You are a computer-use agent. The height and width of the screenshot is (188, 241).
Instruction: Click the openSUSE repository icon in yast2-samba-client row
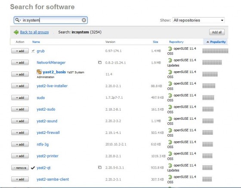170,177
